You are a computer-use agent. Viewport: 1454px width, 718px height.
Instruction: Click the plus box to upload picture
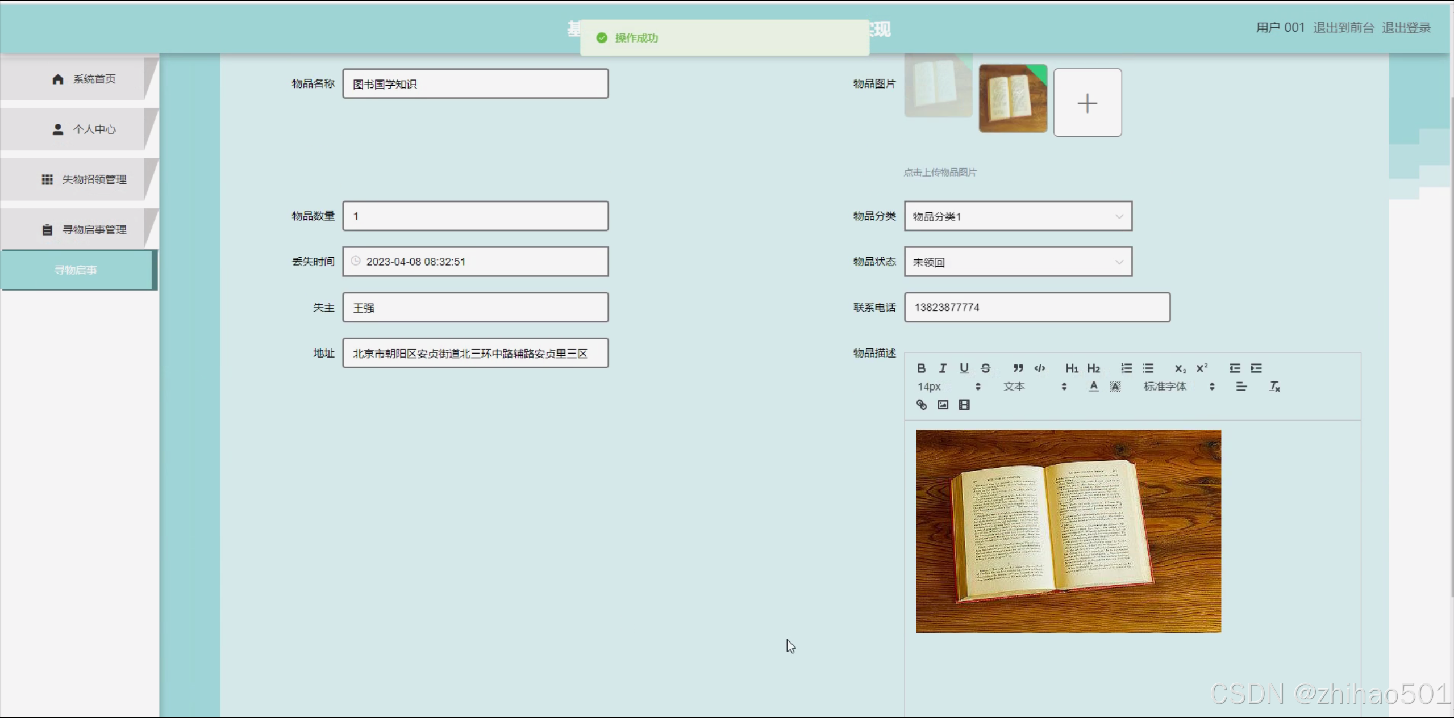(1087, 103)
